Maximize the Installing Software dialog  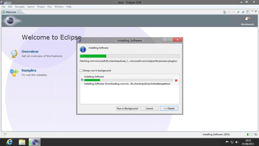(170, 40)
